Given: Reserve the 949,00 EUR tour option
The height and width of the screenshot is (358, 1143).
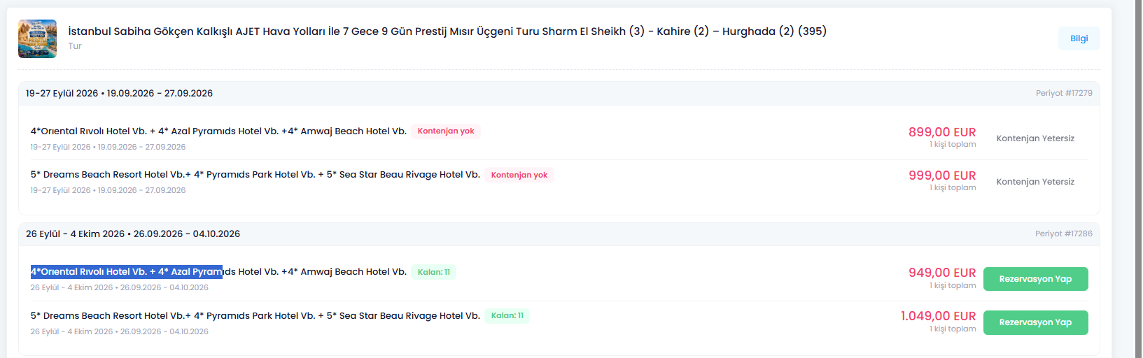Looking at the screenshot, I should tap(1035, 279).
